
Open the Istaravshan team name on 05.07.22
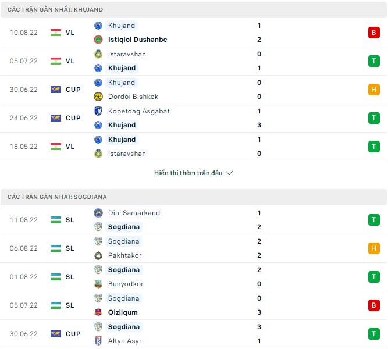[127, 54]
